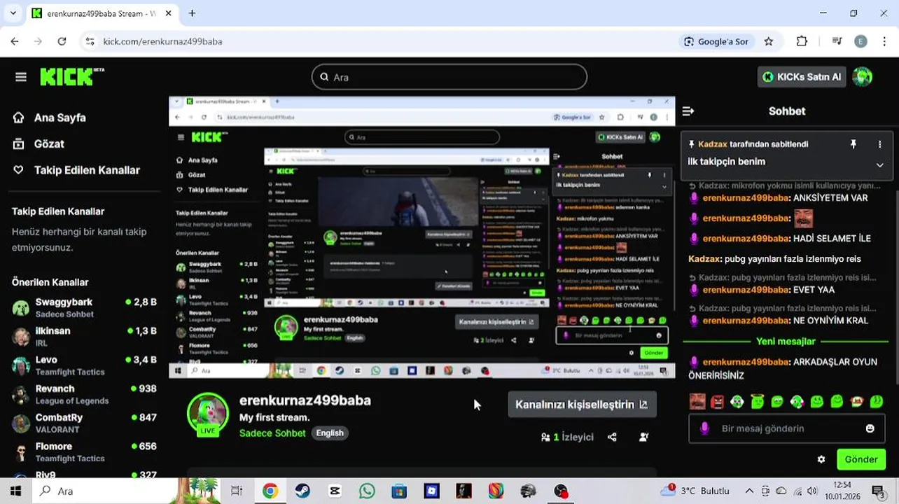Click the user icon right of share
Screen dimensions: 899x504
pyautogui.click(x=643, y=437)
